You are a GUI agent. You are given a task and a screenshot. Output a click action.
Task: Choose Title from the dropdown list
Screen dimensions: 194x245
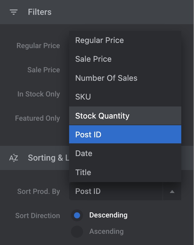click(83, 172)
